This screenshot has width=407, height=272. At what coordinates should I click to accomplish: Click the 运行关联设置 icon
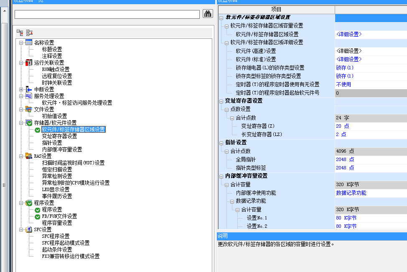29,63
